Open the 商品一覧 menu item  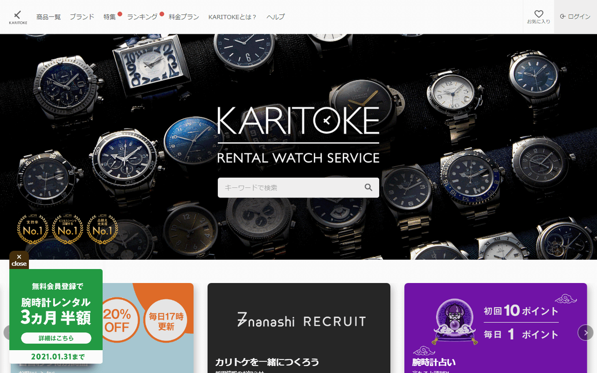[x=48, y=17]
